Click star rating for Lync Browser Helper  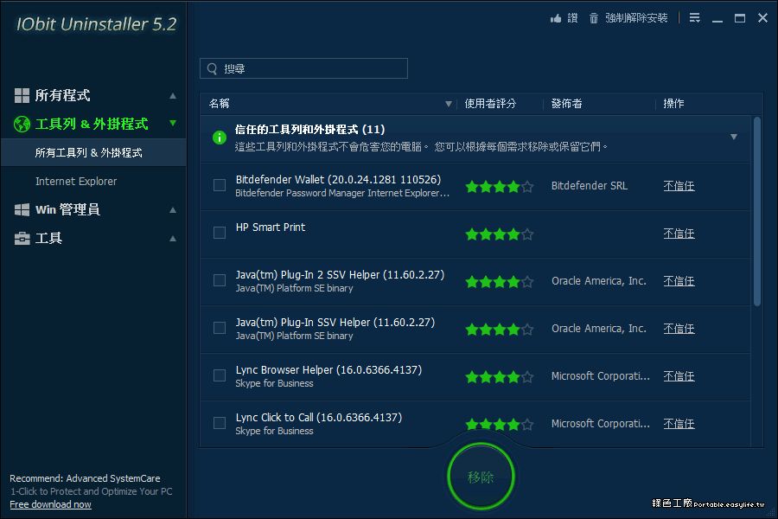(x=500, y=377)
